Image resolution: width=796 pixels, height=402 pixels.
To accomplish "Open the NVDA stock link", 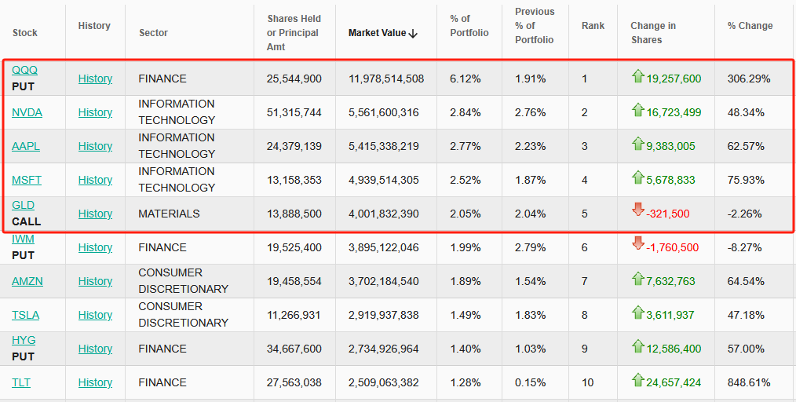I will tap(27, 112).
